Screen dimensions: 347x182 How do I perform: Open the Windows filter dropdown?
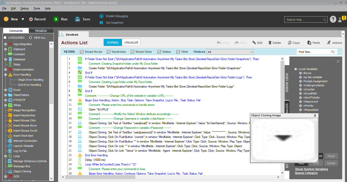pos(251,52)
